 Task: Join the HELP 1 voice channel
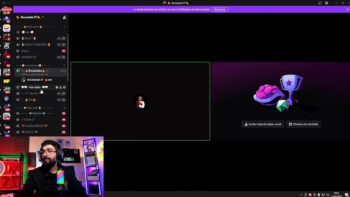pyautogui.click(x=41, y=38)
